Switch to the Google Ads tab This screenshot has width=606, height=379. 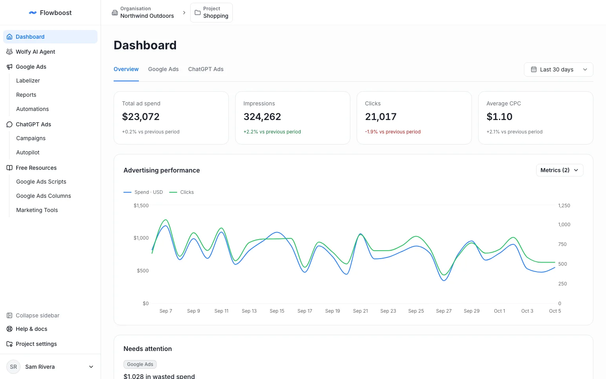[x=163, y=69]
